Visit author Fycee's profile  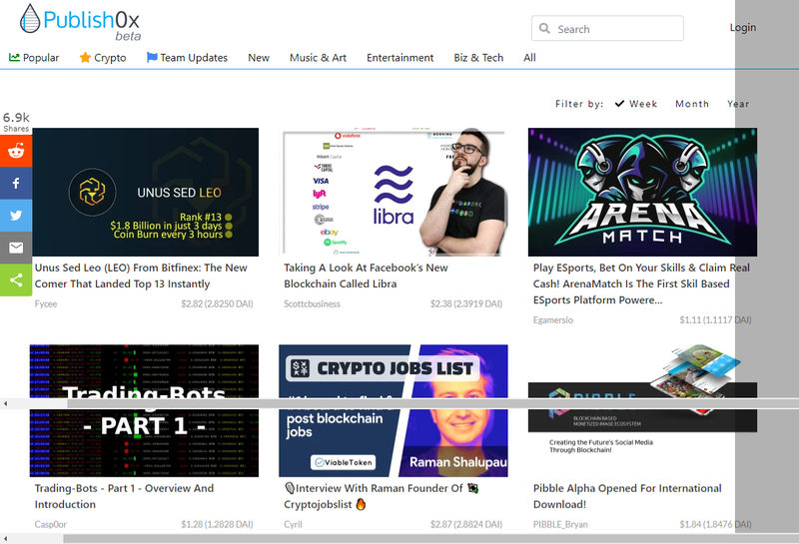(x=46, y=303)
